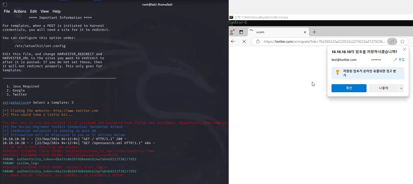Click the webattack prompt text
Screen dimensions: 413x184
(20, 103)
